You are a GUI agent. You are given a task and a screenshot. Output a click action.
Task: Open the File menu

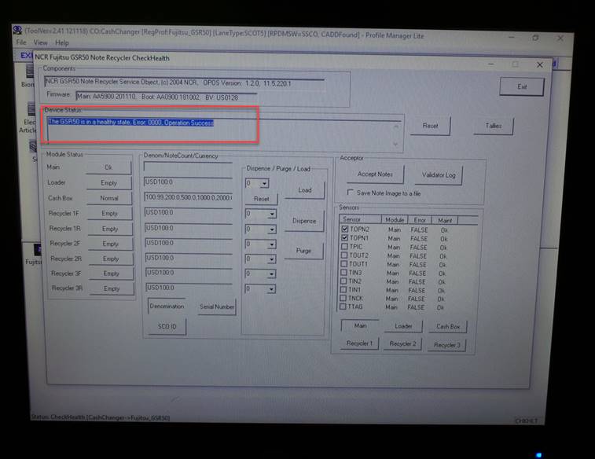coord(21,42)
